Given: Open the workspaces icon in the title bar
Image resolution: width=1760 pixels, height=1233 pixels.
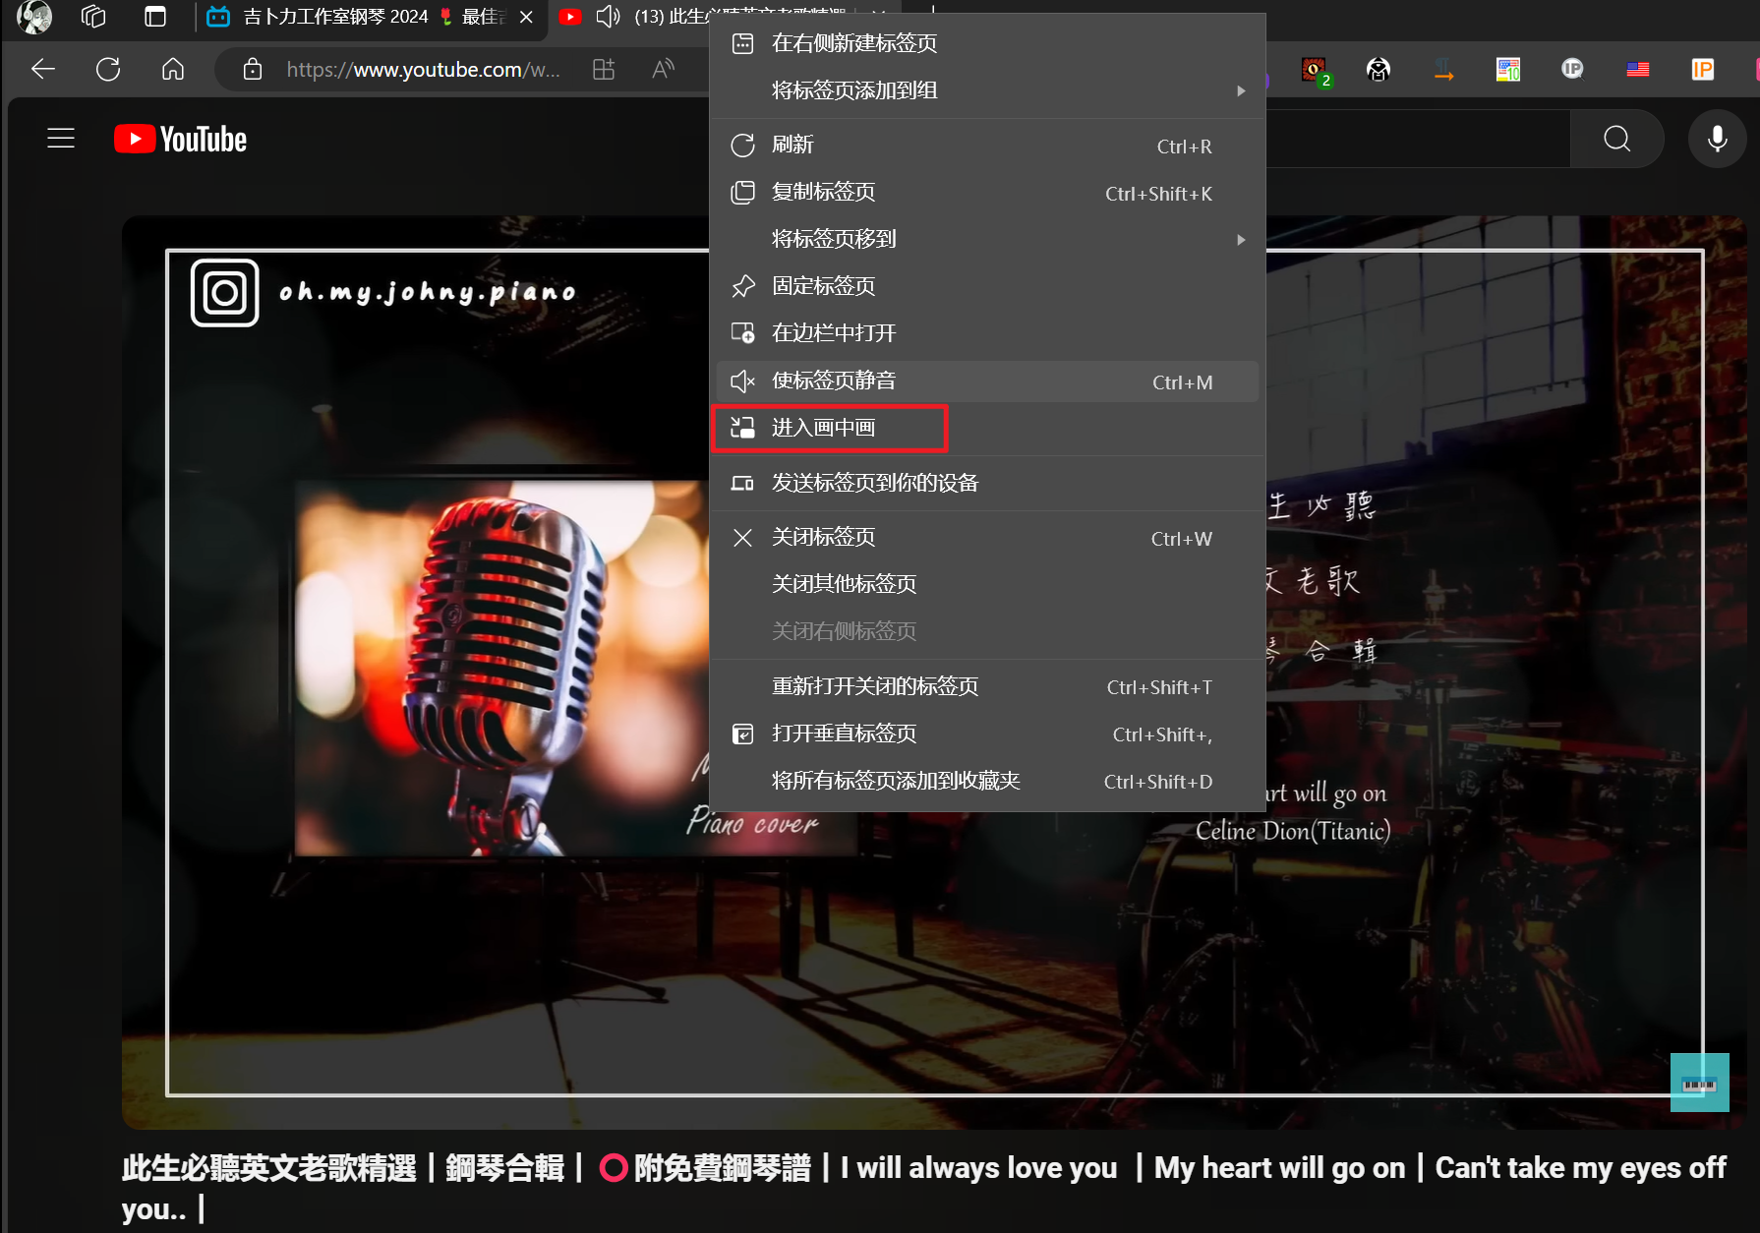Looking at the screenshot, I should (x=93, y=17).
